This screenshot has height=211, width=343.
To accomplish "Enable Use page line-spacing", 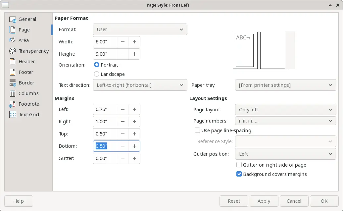I will pos(197,130).
